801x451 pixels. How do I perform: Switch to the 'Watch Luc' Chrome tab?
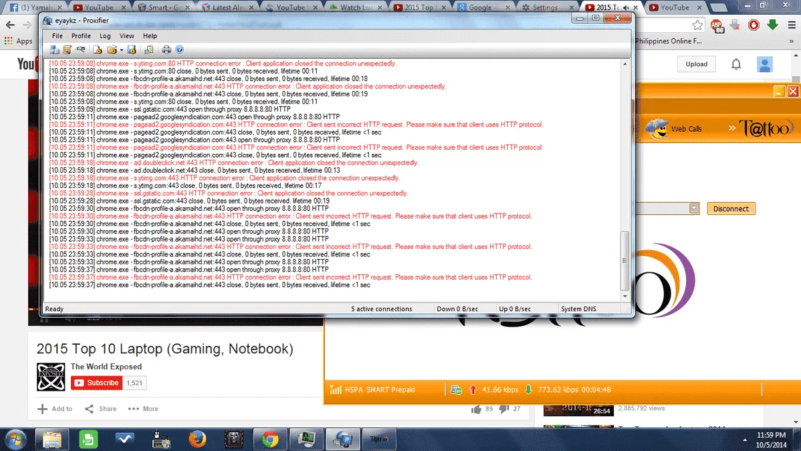pyautogui.click(x=356, y=7)
